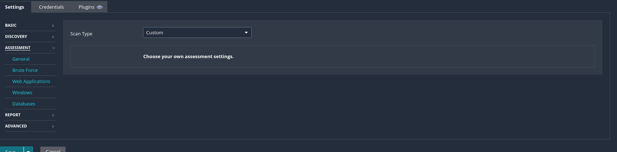The image size is (617, 152).
Task: Switch to the Settings tab
Action: [15, 7]
